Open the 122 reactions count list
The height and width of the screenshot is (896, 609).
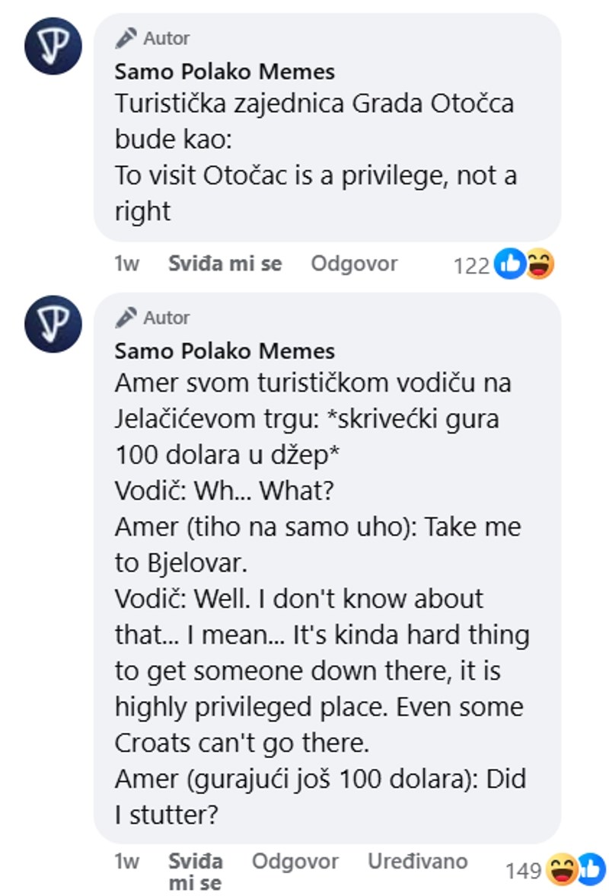coord(470,265)
